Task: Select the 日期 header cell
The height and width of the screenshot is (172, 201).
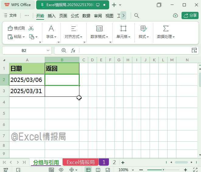Action: tap(27, 69)
